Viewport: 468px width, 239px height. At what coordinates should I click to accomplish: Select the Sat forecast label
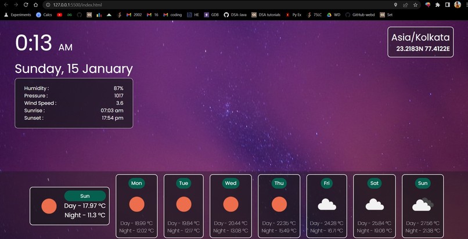tap(375, 183)
